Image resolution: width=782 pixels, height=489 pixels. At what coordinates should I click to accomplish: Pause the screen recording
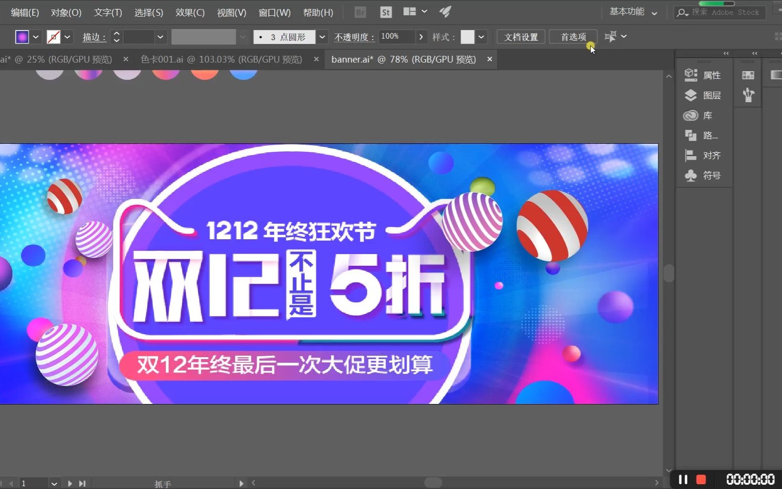(683, 479)
